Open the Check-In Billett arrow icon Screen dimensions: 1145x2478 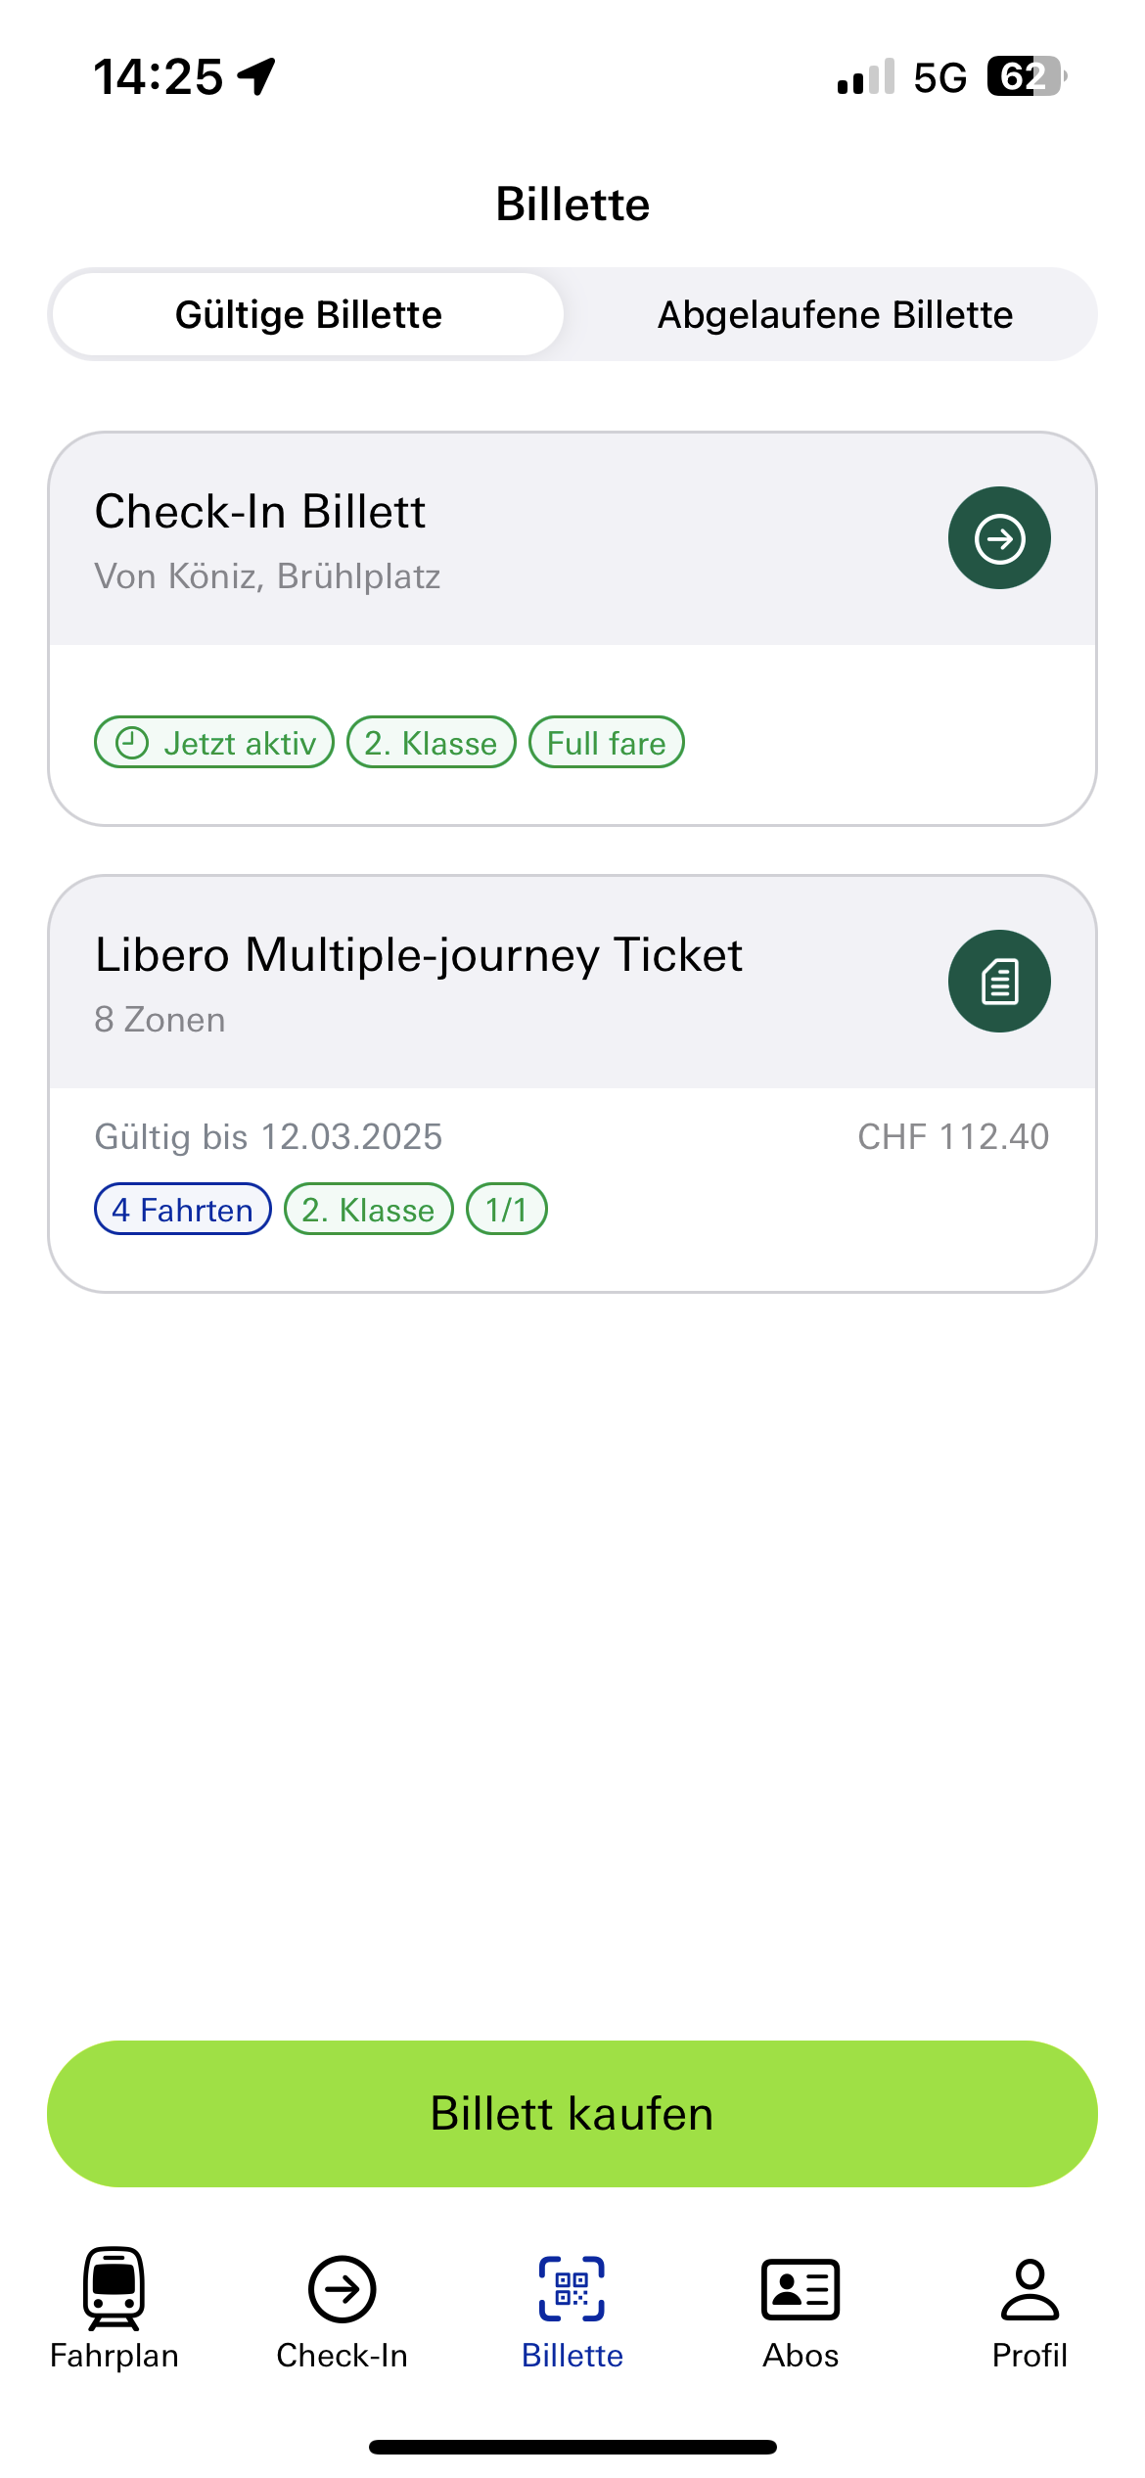click(999, 538)
